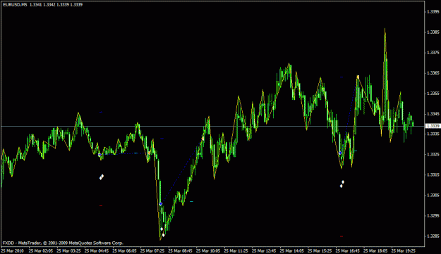Click the 1.3285 price axis label
The height and width of the screenshot is (254, 441).
433,236
